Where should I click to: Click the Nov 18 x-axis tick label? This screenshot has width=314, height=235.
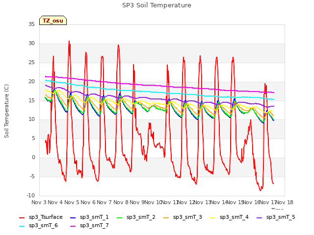[284, 202]
